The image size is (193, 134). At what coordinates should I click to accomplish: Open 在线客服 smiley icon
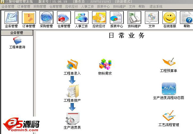click(x=169, y=17)
